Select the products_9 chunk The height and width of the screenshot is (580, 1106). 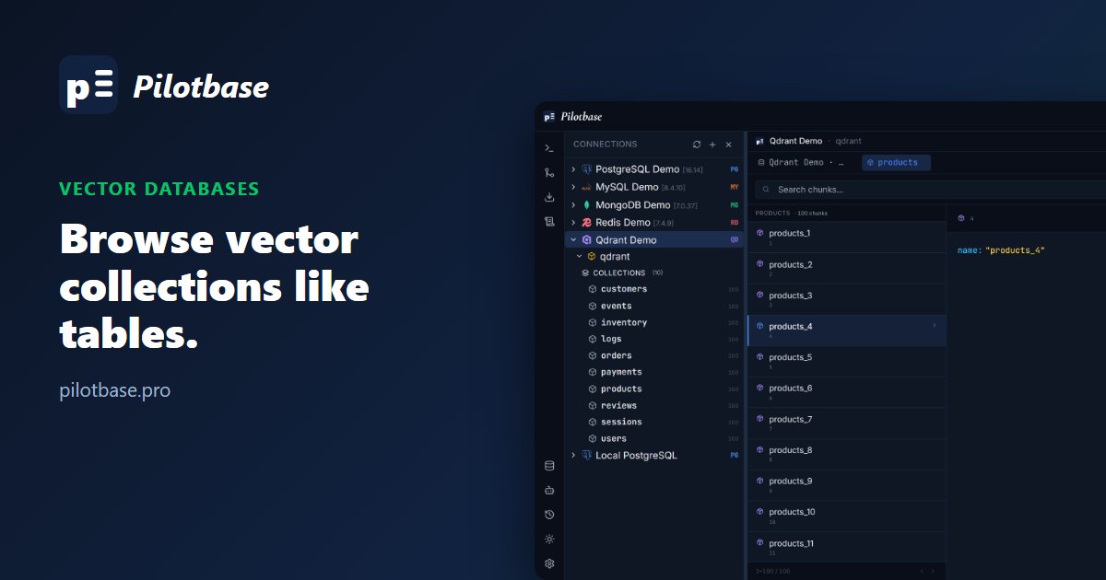tap(847, 485)
